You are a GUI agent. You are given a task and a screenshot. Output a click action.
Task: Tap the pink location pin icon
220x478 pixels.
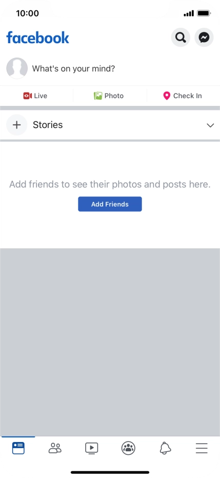coord(167,96)
